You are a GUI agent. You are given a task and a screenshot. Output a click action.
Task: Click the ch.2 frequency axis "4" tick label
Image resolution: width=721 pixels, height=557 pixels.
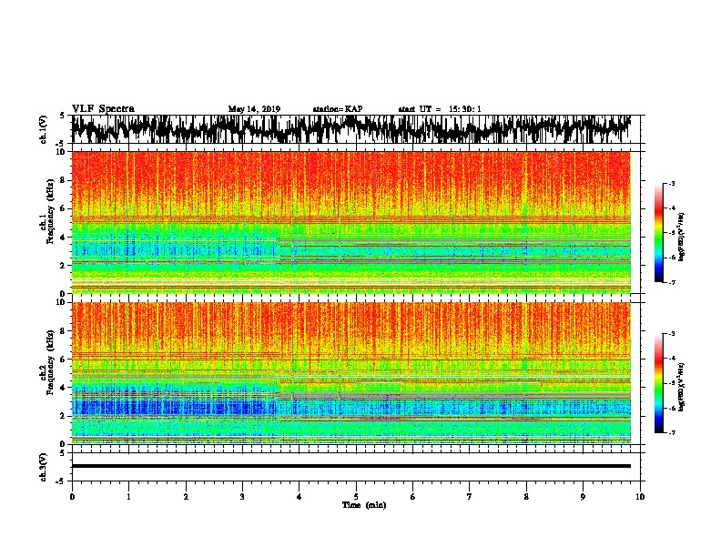pos(65,388)
